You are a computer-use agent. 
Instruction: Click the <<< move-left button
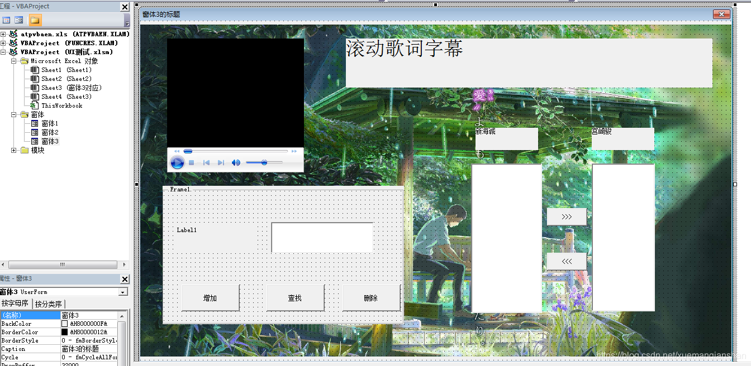[567, 261]
